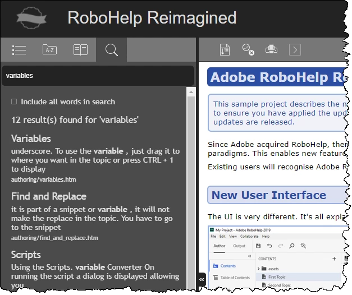The width and height of the screenshot is (352, 295).
Task: Click the authoring/find_and_replace.htm path
Action: tap(55, 238)
